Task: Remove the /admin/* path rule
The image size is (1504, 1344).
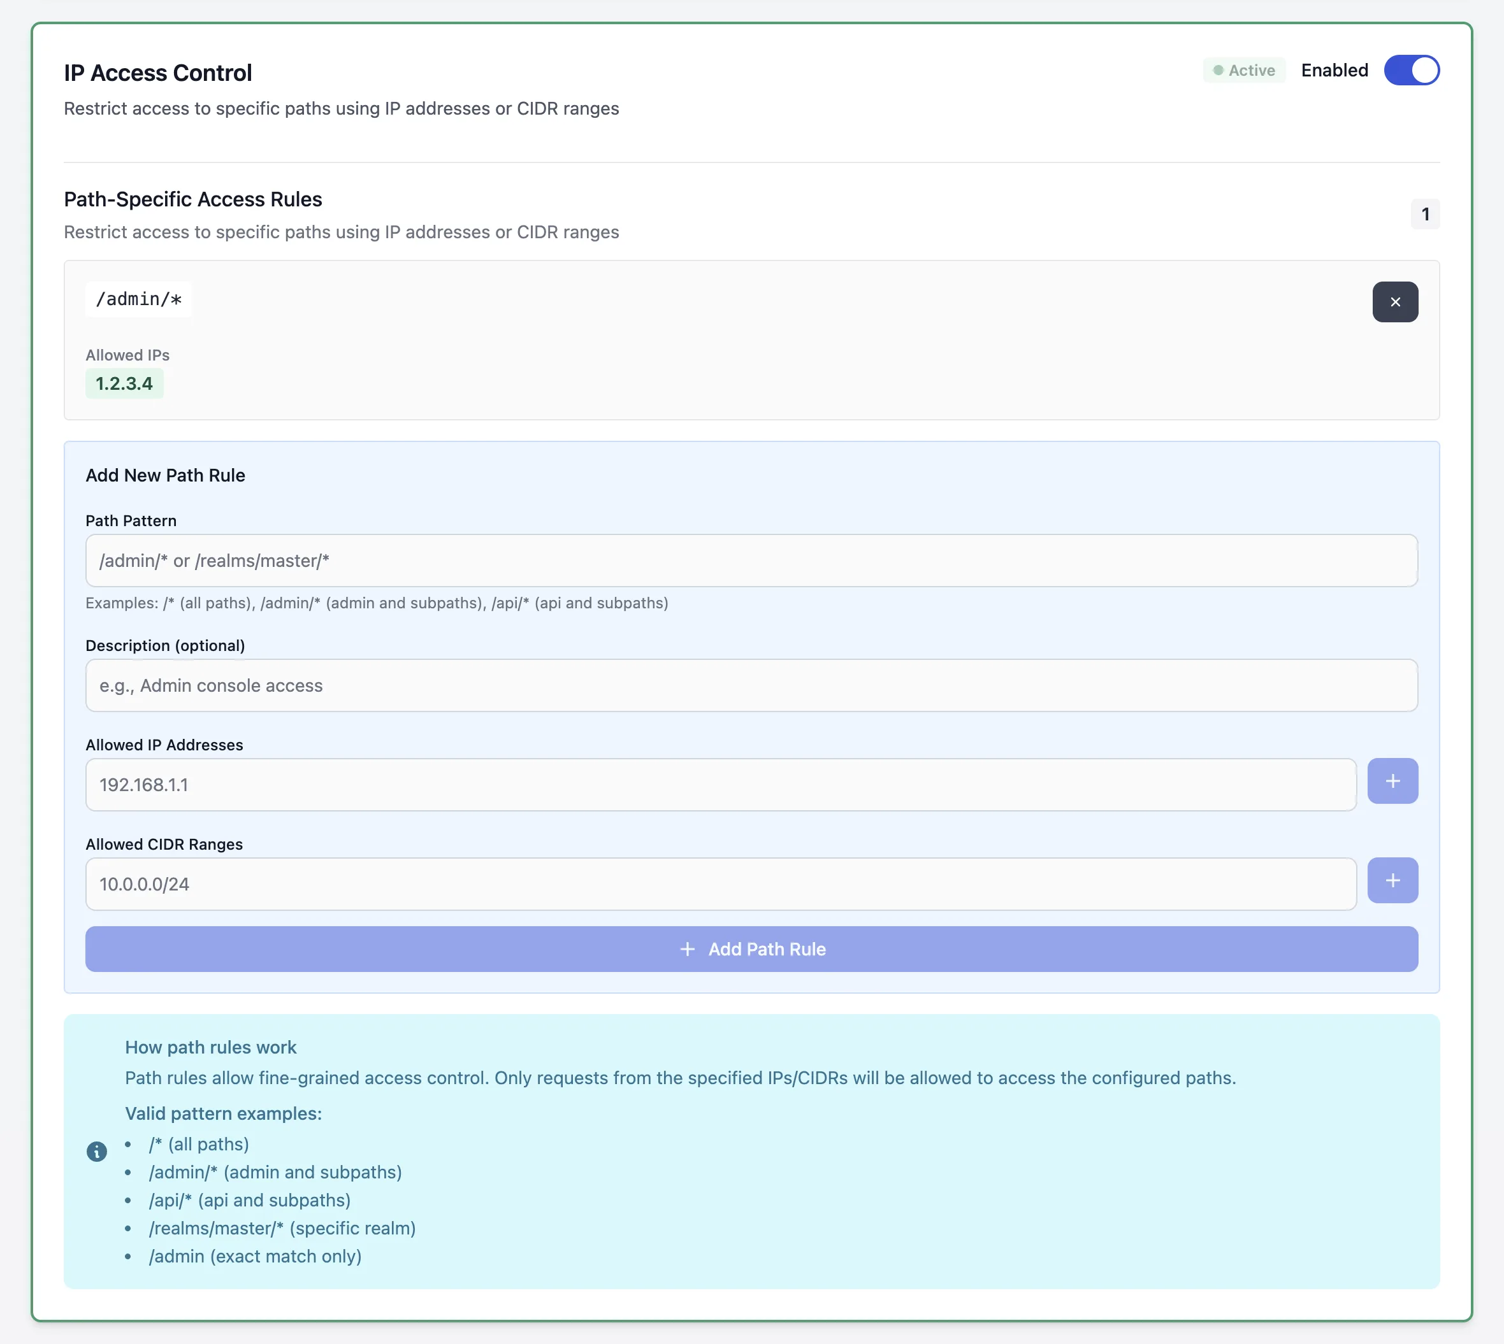Action: (x=1394, y=301)
